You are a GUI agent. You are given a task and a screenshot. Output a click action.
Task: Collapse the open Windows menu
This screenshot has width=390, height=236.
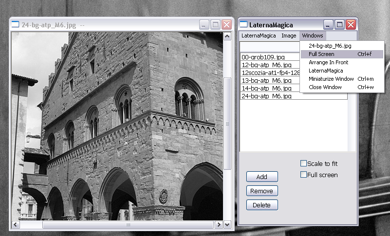[312, 36]
